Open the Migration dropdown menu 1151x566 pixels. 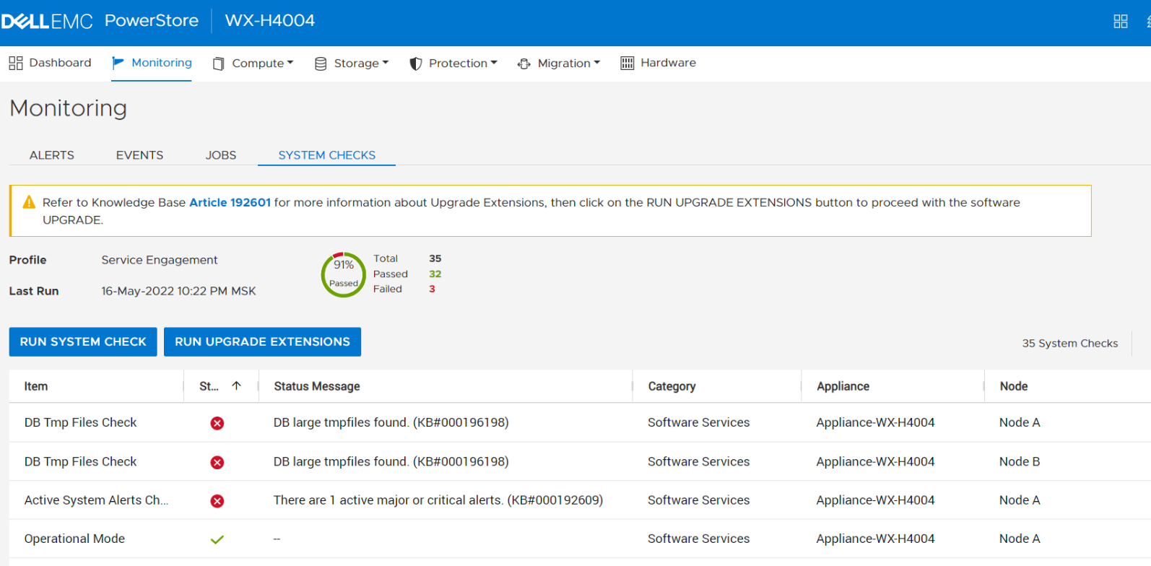tap(559, 64)
